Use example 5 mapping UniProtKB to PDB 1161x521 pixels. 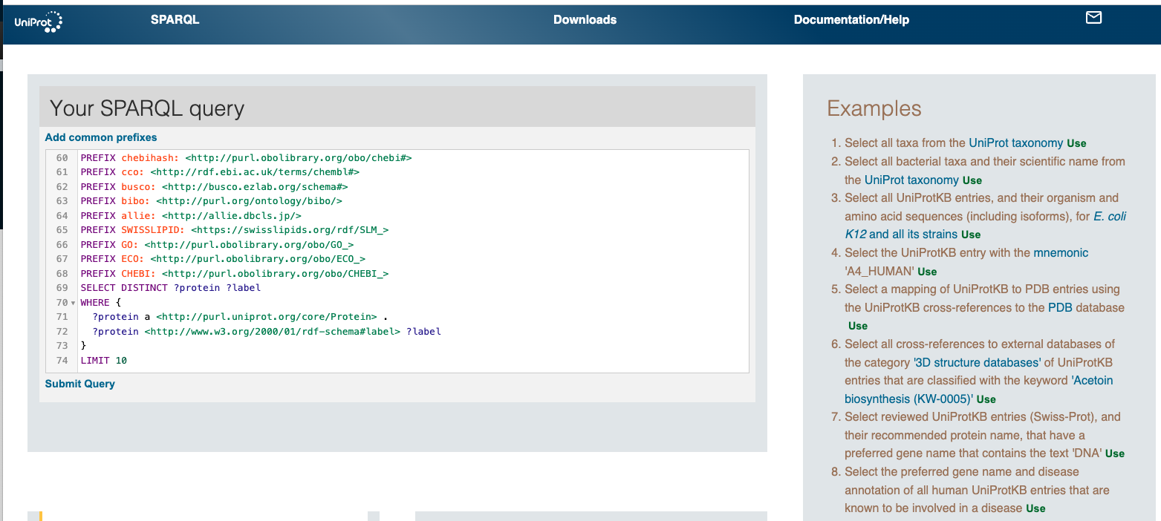click(858, 326)
